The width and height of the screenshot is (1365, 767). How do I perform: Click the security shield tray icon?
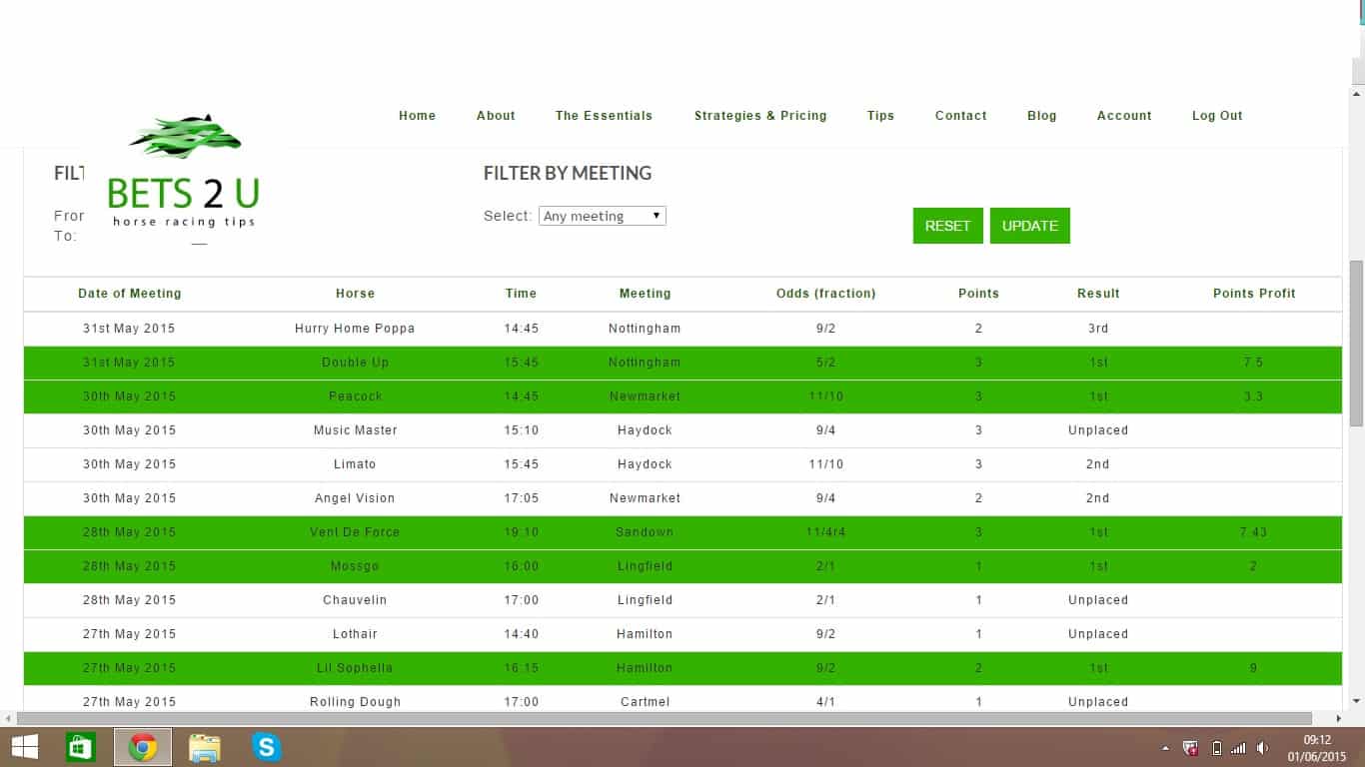[x=1191, y=748]
